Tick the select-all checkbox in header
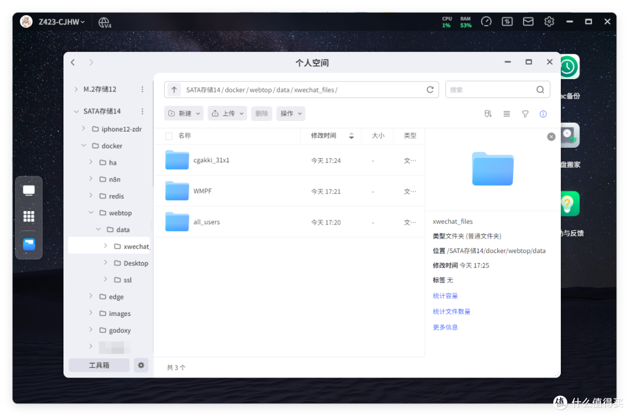The width and height of the screenshot is (629, 416). click(169, 136)
